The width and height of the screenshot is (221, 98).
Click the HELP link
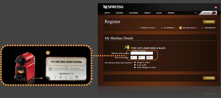196,13
